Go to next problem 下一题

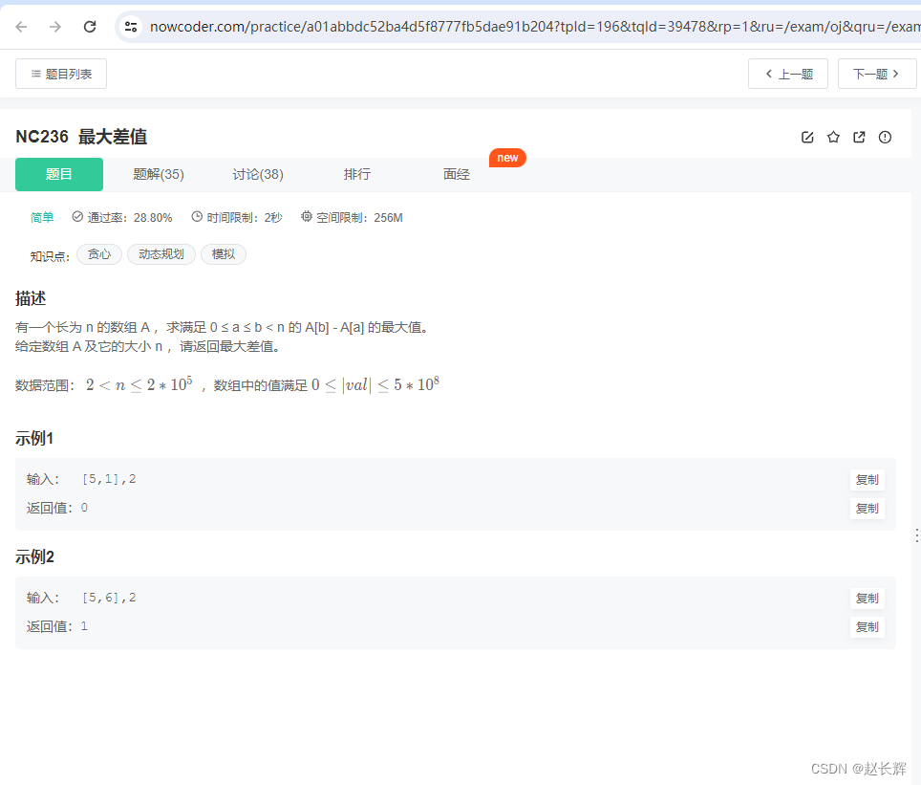[877, 74]
